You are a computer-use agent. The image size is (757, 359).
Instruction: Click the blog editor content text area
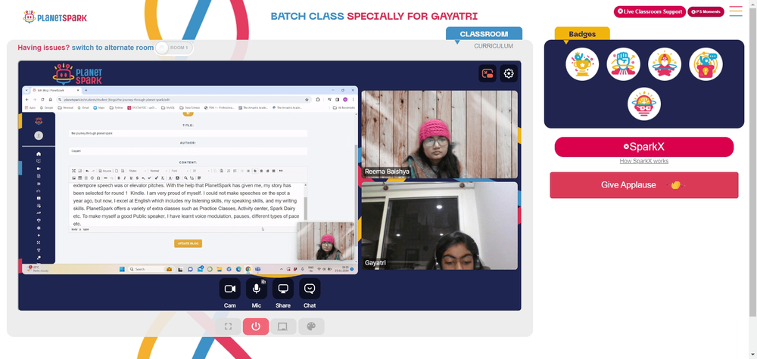click(x=186, y=205)
